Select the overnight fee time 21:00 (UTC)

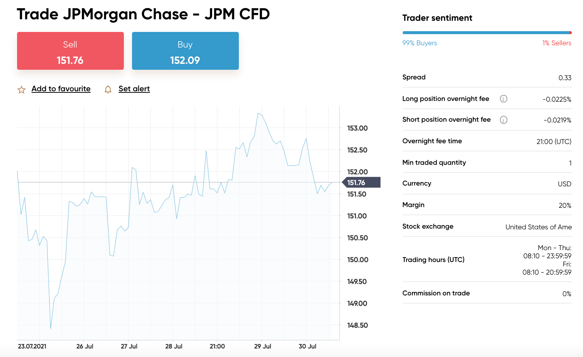pos(554,142)
